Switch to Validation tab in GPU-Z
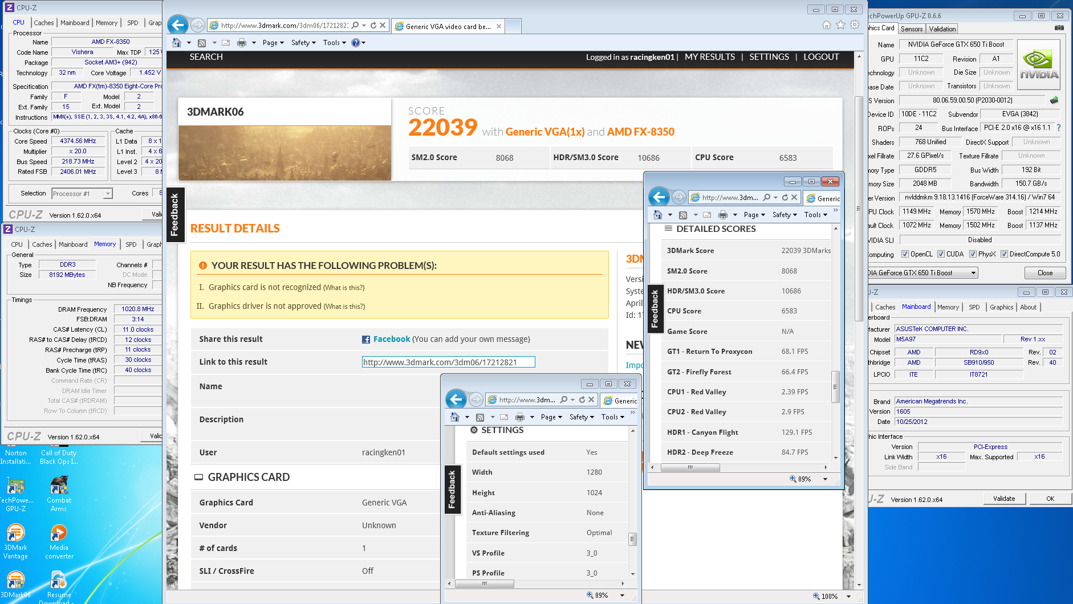1073x604 pixels. pyautogui.click(x=942, y=29)
